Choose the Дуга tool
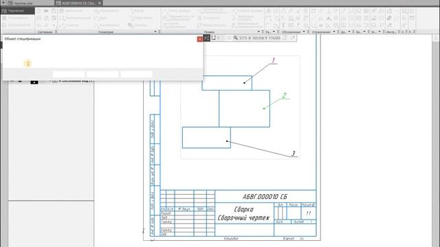Viewport: 440px width, 247px height. tap(101, 18)
